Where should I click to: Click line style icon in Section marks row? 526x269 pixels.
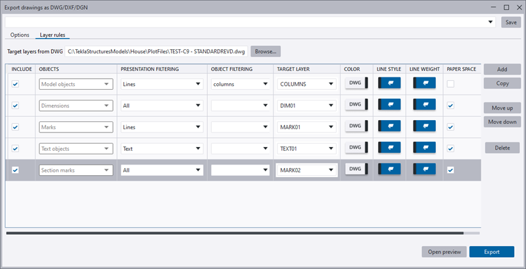click(x=389, y=170)
